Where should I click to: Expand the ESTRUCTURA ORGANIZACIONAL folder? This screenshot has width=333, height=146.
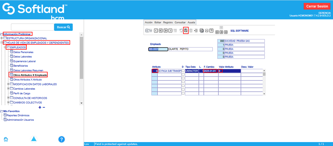[2, 38]
